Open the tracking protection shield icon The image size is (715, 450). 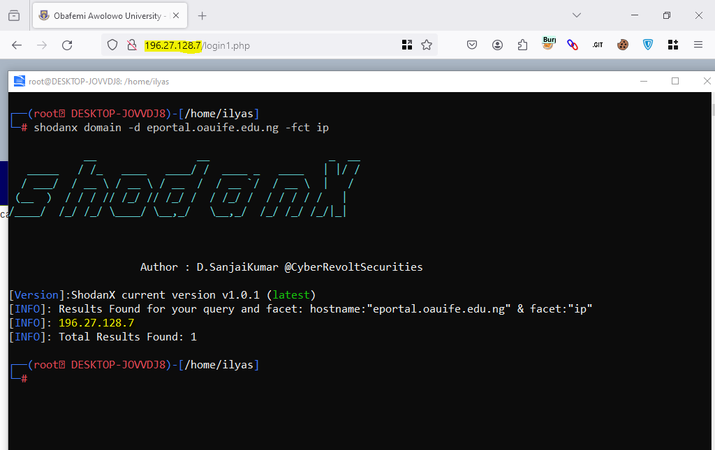coord(112,45)
